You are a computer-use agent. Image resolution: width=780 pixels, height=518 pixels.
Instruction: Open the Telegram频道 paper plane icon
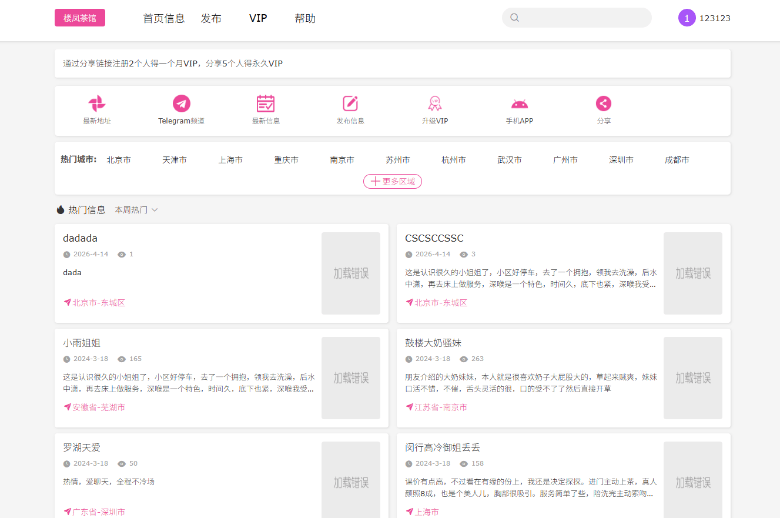click(182, 103)
